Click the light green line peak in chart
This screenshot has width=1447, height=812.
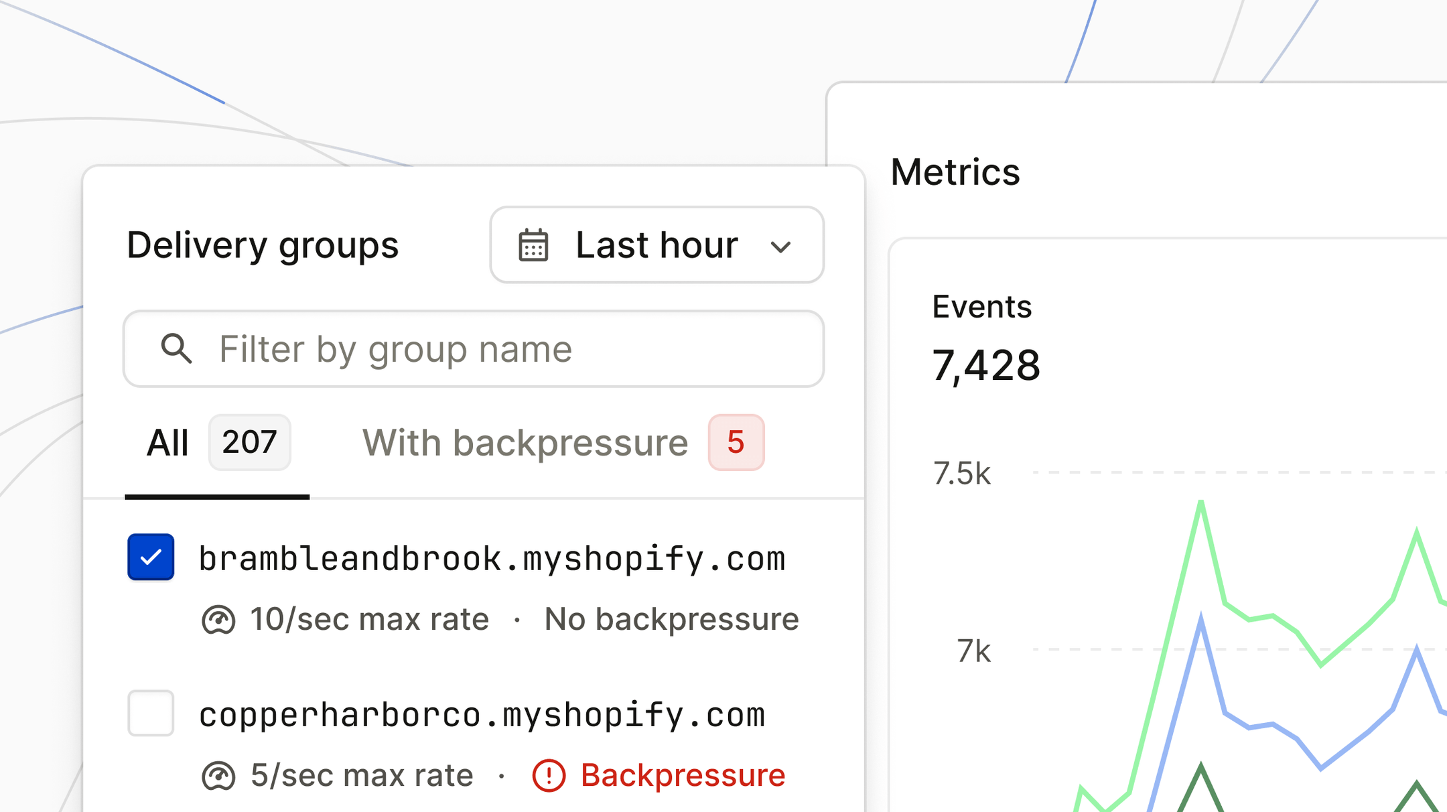[1201, 502]
